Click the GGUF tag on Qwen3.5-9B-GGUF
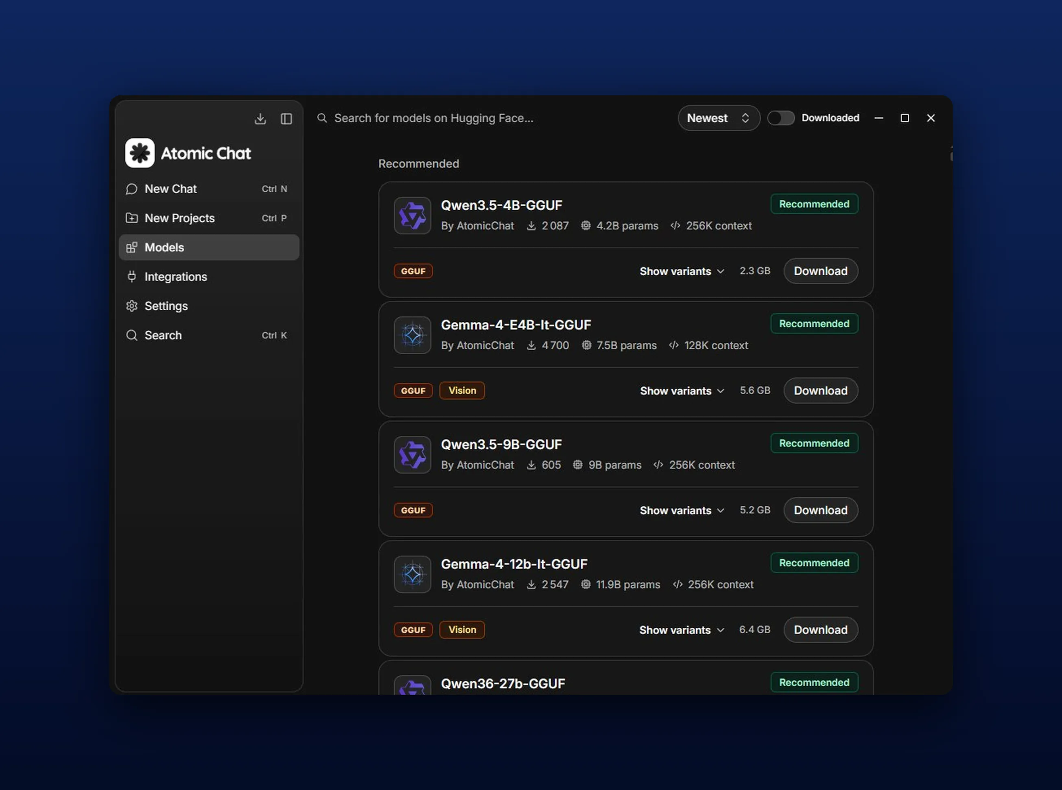 (413, 510)
